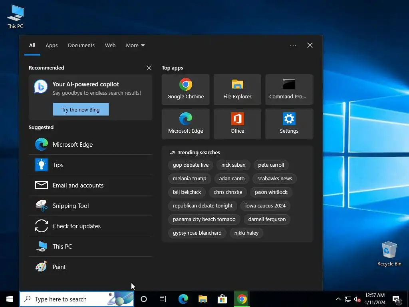The image size is (409, 307).
Task: Switch to the All search tab
Action: (32, 46)
